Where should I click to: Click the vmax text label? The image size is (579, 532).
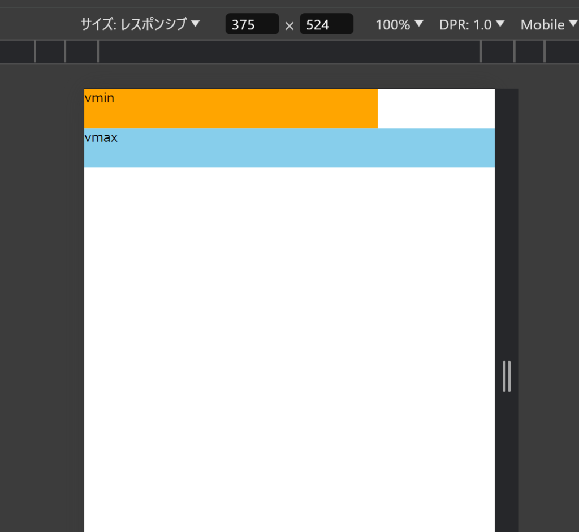tap(101, 137)
